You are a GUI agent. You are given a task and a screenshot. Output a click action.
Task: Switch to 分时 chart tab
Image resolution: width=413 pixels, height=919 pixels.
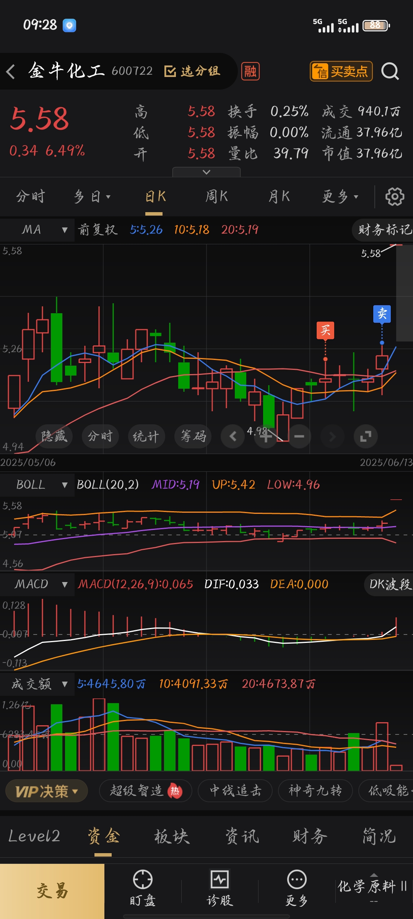[x=31, y=196]
